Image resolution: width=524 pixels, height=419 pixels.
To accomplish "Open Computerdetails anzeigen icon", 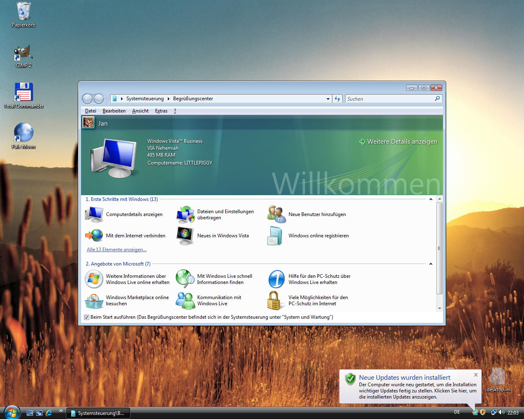I will tap(94, 214).
